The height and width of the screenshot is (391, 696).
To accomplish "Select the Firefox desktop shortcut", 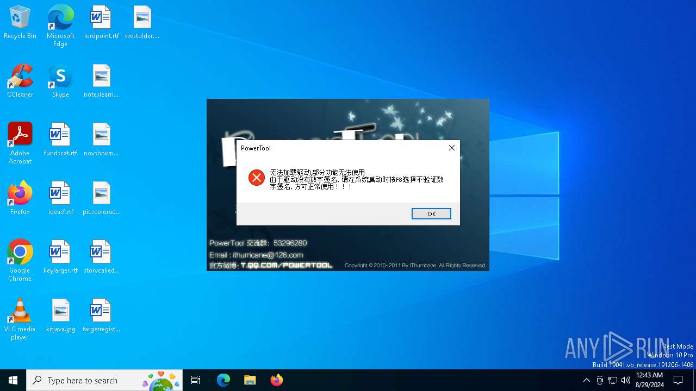I will click(20, 198).
